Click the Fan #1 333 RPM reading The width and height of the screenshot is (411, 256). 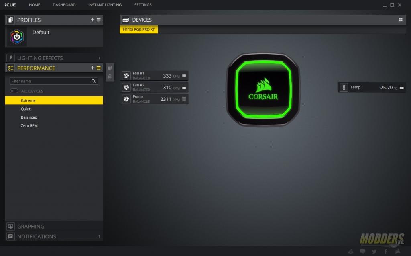pyautogui.click(x=171, y=76)
